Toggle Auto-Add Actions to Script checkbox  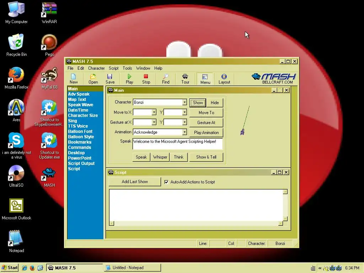(166, 182)
